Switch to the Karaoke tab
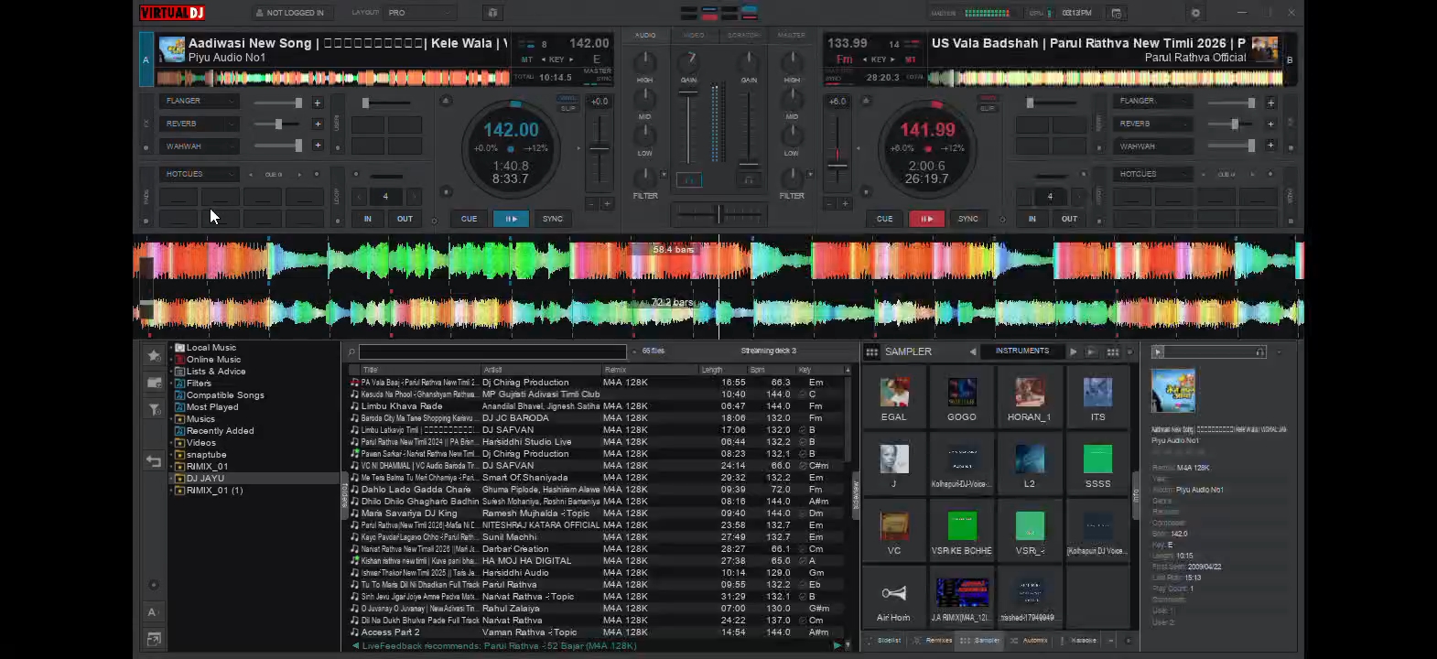This screenshot has width=1437, height=659. [1079, 641]
